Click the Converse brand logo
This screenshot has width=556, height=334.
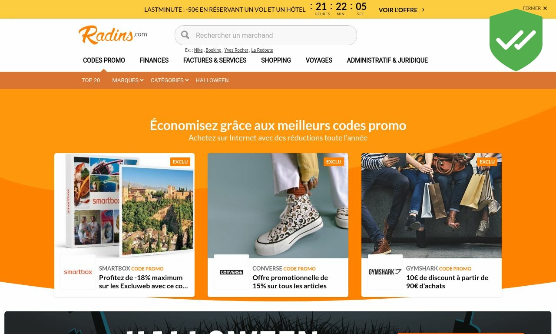232,272
